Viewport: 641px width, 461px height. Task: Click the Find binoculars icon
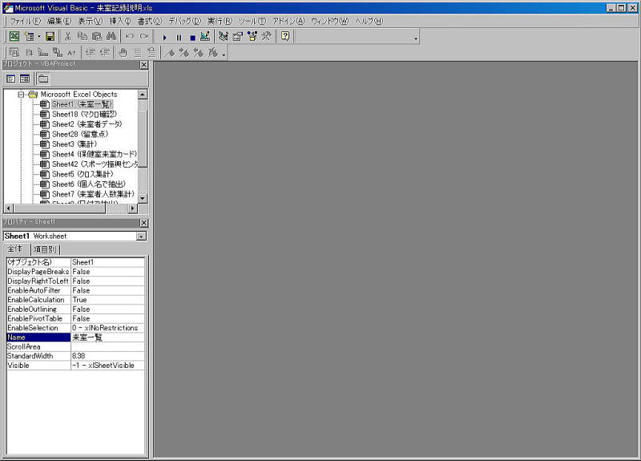[x=111, y=36]
